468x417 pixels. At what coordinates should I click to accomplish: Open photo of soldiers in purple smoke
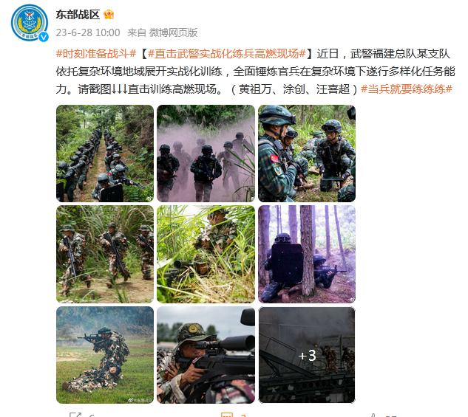[x=206, y=154]
